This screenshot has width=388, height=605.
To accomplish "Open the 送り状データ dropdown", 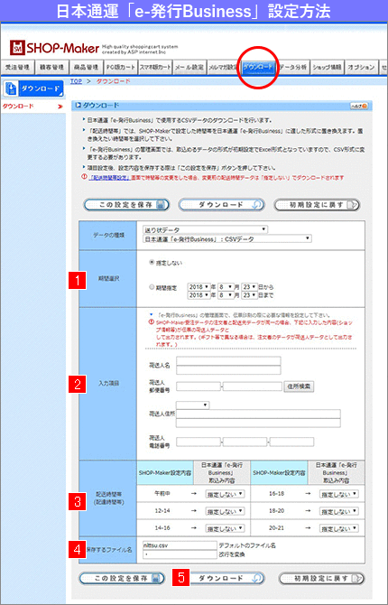I will point(205,229).
